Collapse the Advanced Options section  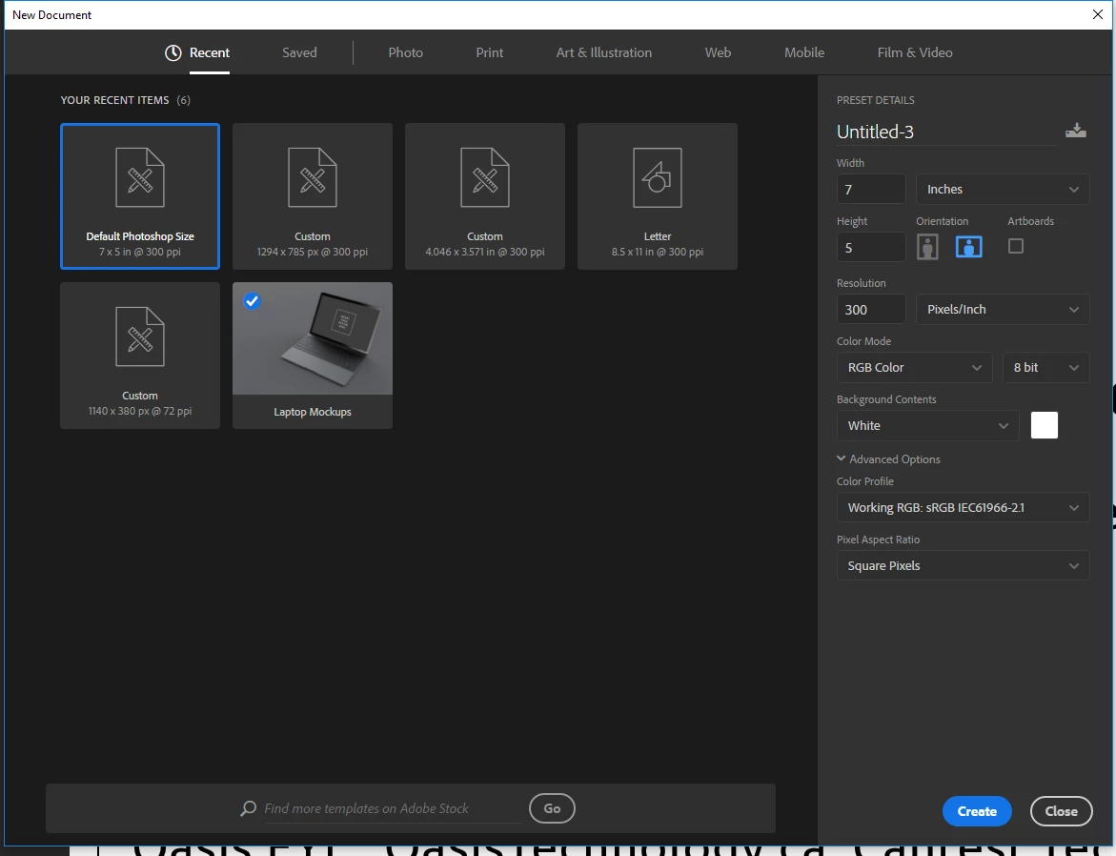click(x=888, y=459)
